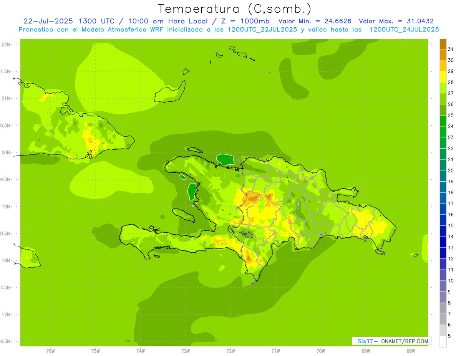Click the color scale value 8
The image size is (461, 356).
tap(450, 303)
